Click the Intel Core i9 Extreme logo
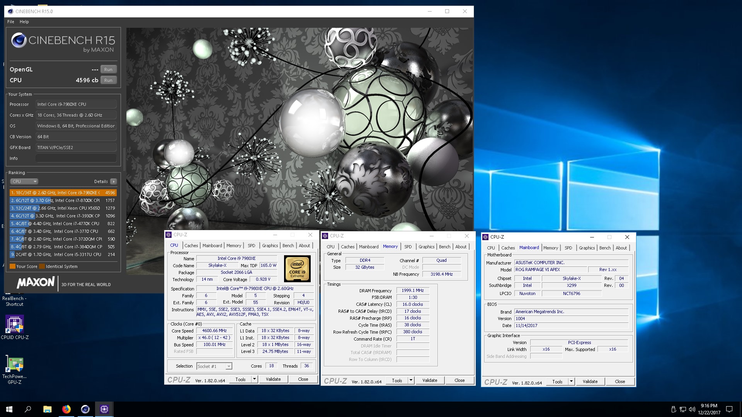Viewport: 742px width, 417px height. [x=297, y=269]
